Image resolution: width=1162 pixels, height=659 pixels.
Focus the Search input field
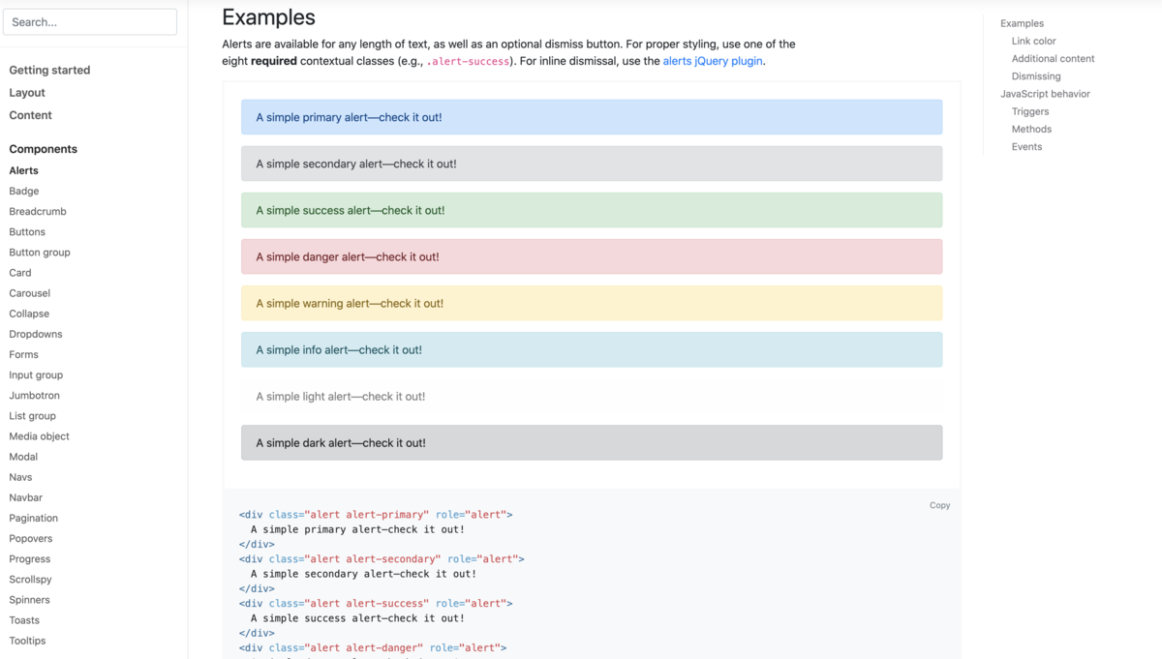90,21
